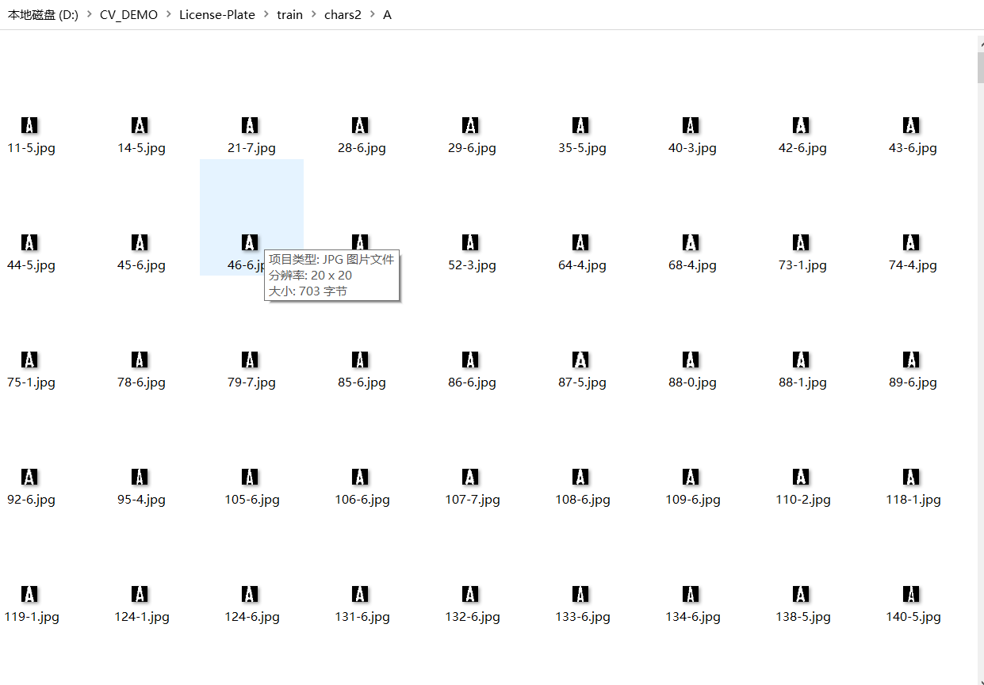Image resolution: width=984 pixels, height=685 pixels.
Task: Expand the chevron after 本地磁盘 (D:)
Action: (89, 15)
